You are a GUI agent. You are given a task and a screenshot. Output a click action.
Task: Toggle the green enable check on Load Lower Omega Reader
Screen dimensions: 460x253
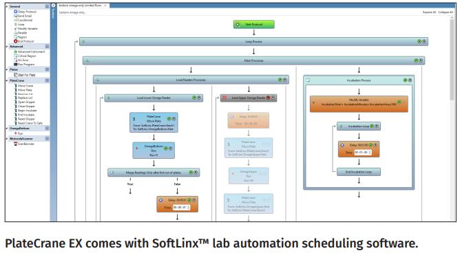194,98
